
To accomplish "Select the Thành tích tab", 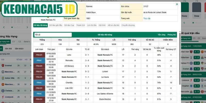I will 81,25.
